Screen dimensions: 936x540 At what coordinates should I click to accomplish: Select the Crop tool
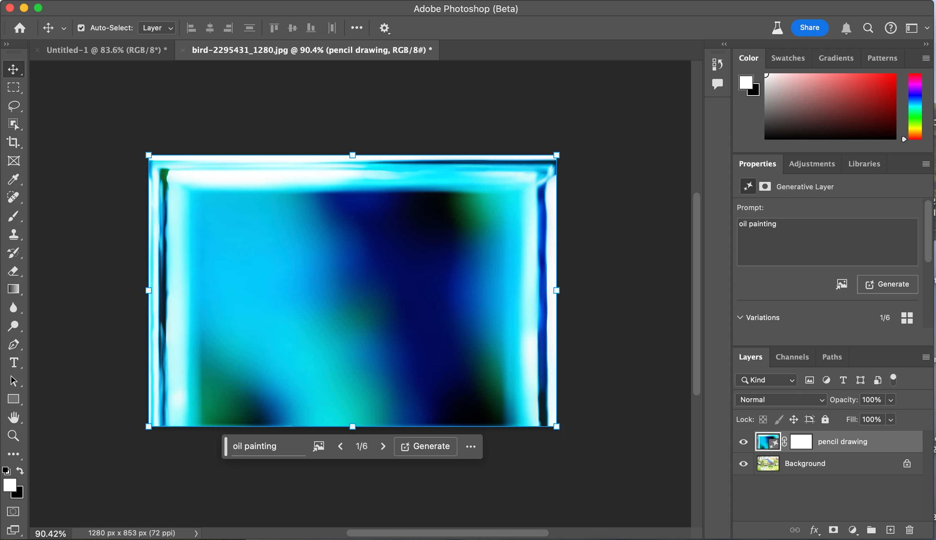coord(13,142)
